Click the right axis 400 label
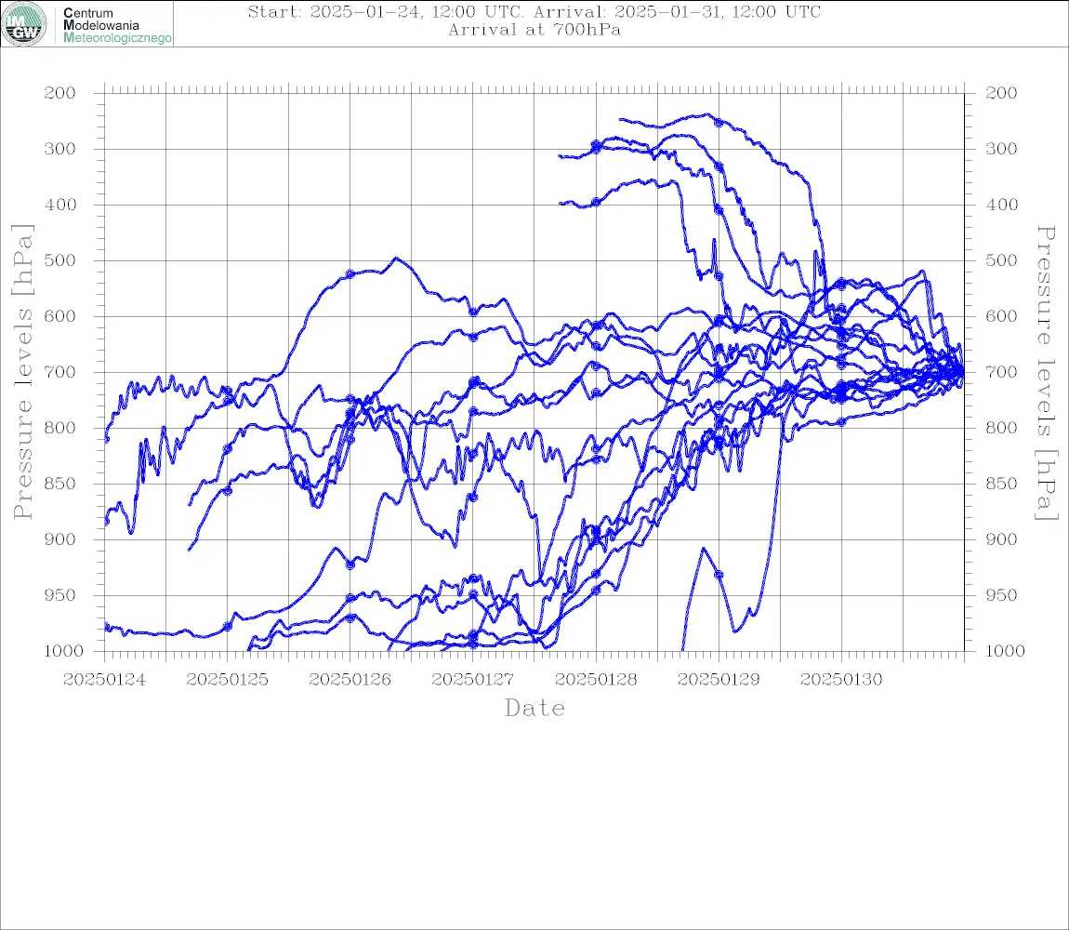Image resolution: width=1069 pixels, height=930 pixels. (x=1001, y=205)
